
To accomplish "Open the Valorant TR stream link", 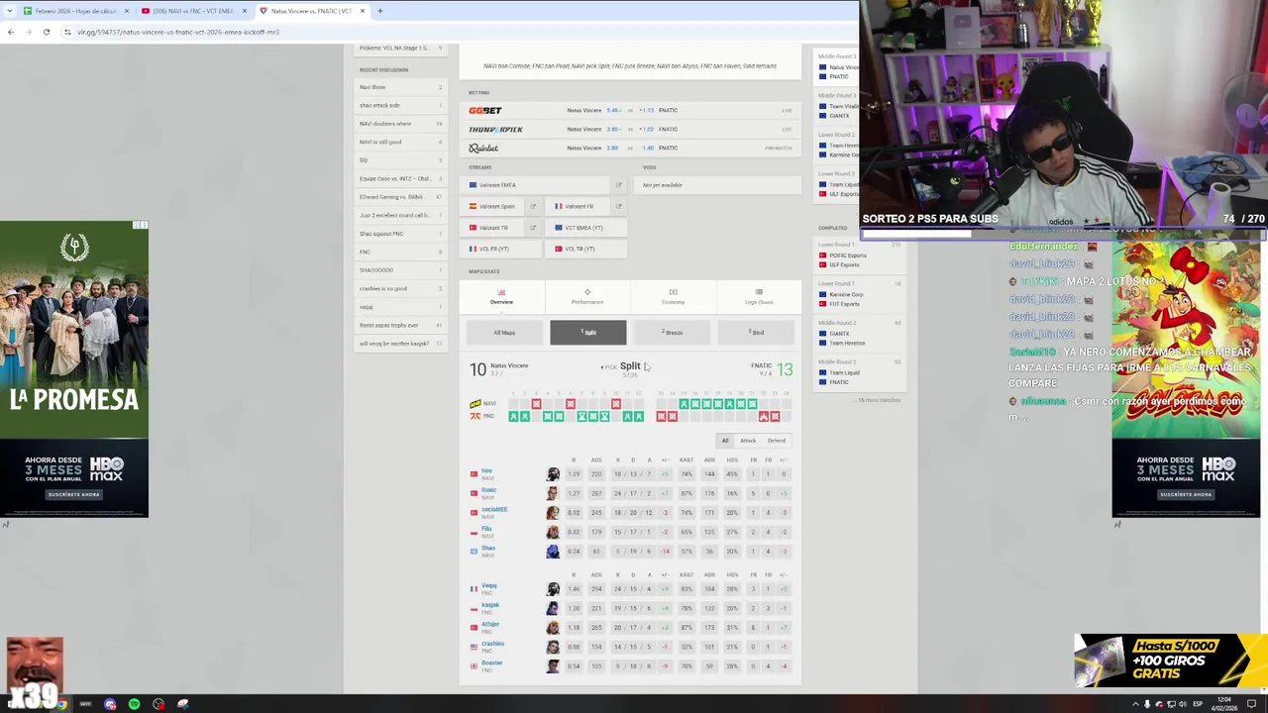I will (493, 228).
